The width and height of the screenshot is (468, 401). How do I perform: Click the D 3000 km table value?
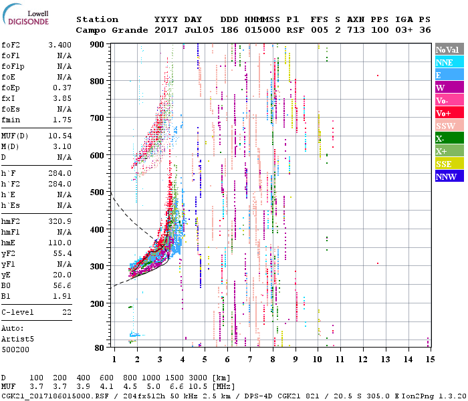[x=198, y=378]
